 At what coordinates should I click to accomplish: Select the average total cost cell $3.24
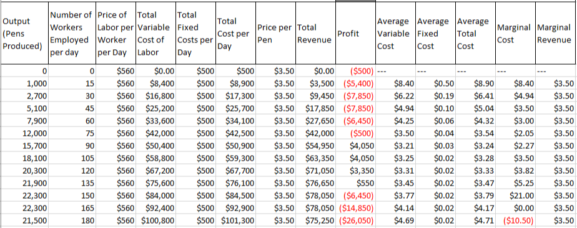tap(475, 146)
